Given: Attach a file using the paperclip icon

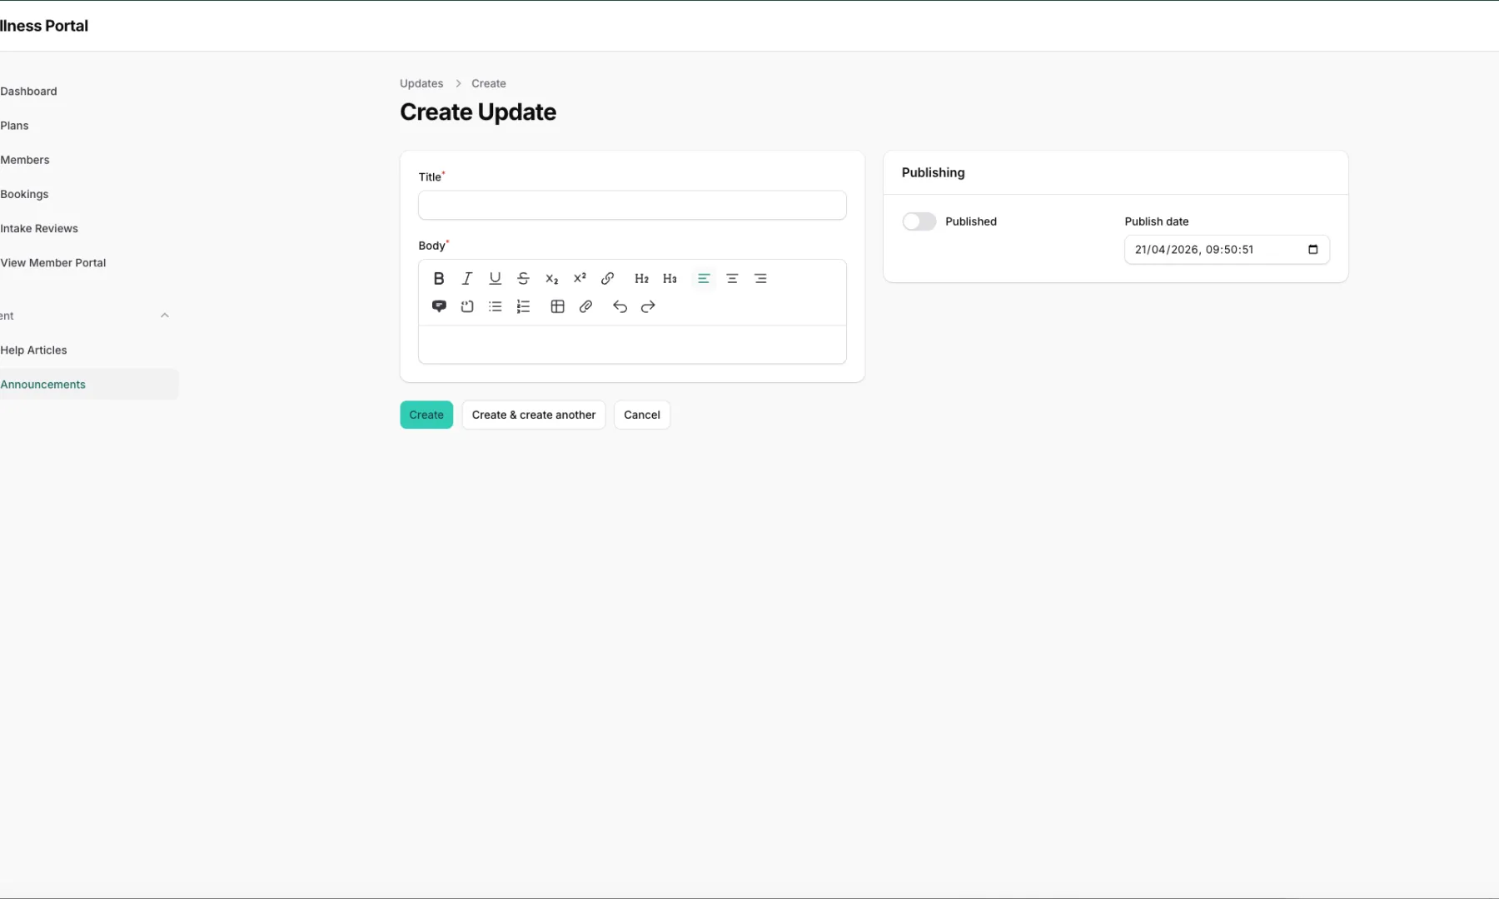Looking at the screenshot, I should (585, 306).
